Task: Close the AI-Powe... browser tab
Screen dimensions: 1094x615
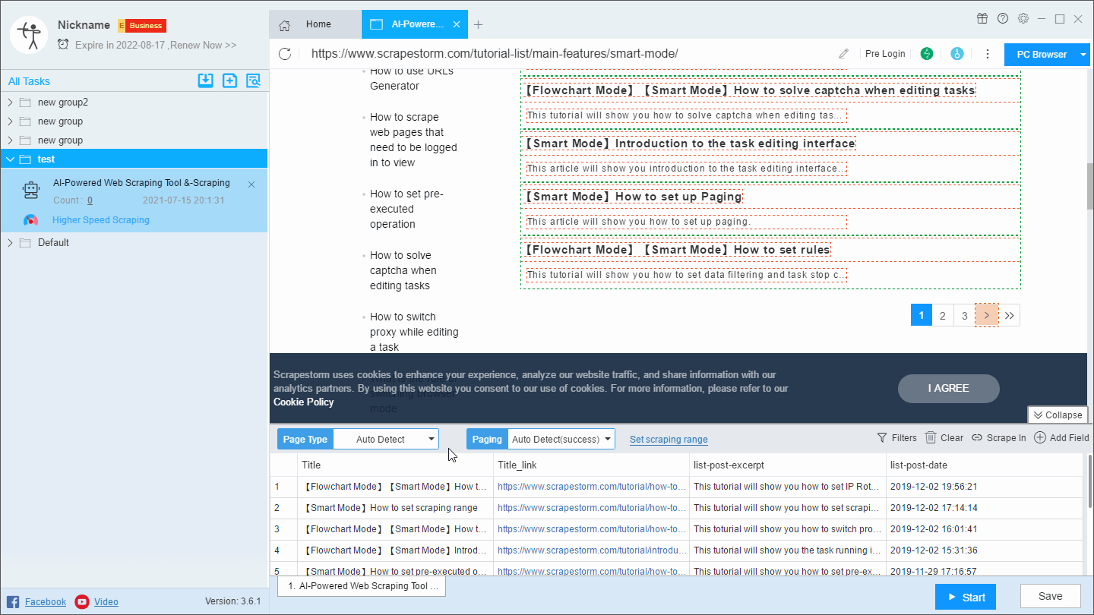Action: (457, 24)
